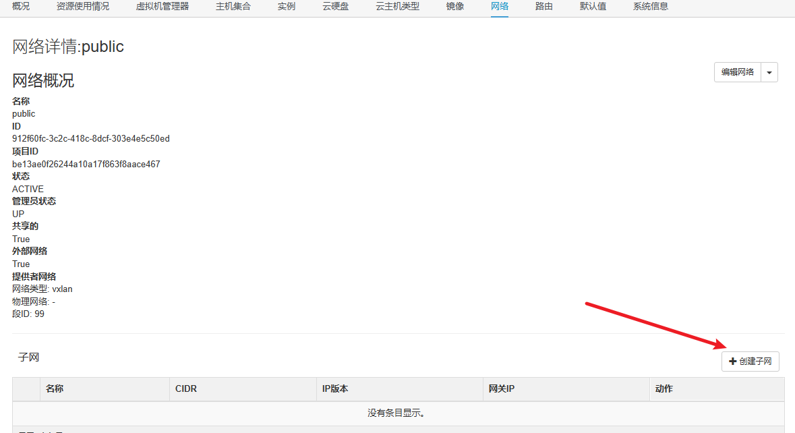
Task: Sort subnets by the 名称 column header
Action: click(55, 389)
